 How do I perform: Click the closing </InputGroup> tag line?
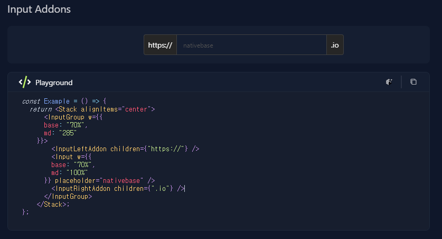[x=68, y=196]
